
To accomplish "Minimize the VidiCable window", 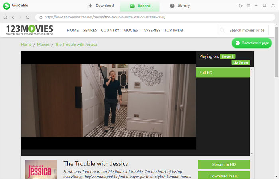I will click(256, 6).
